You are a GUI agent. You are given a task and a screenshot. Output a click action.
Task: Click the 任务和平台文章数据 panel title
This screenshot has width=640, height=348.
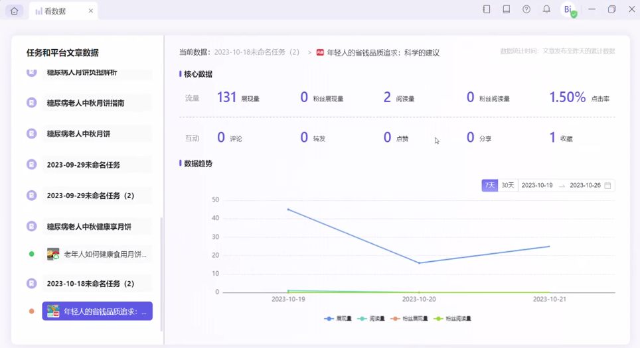(62, 52)
